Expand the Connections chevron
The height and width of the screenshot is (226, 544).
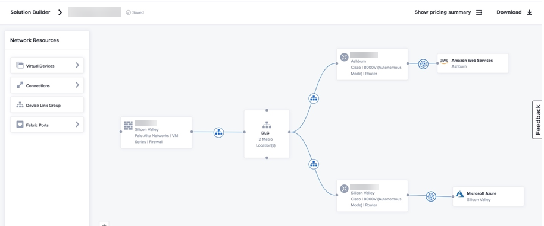[77, 85]
